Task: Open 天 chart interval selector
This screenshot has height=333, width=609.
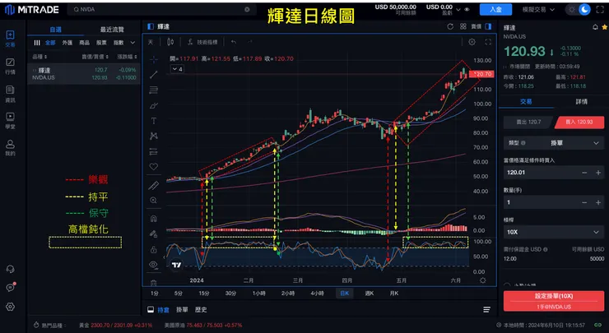Action: (x=151, y=42)
